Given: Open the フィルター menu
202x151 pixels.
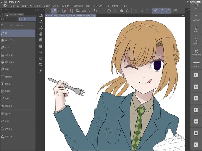Looking at the screenshot, I should point(99,6).
